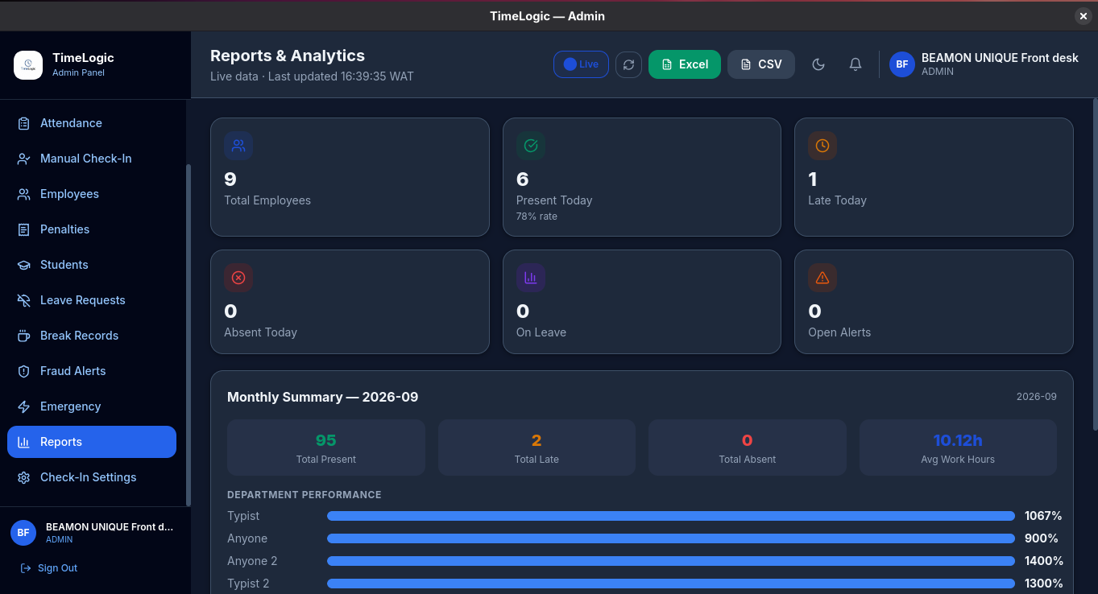Export report to Excel
The height and width of the screenshot is (594, 1098).
tap(685, 64)
